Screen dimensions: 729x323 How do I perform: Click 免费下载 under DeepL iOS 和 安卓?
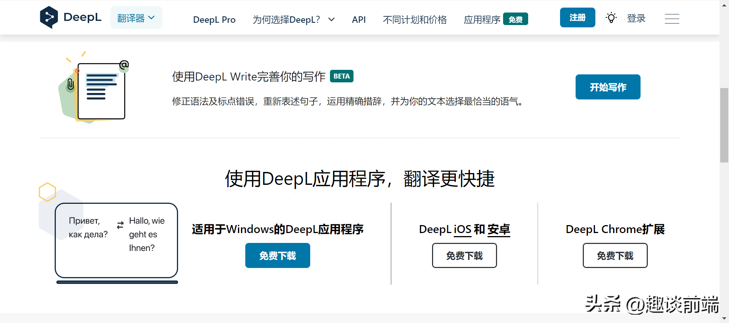464,255
